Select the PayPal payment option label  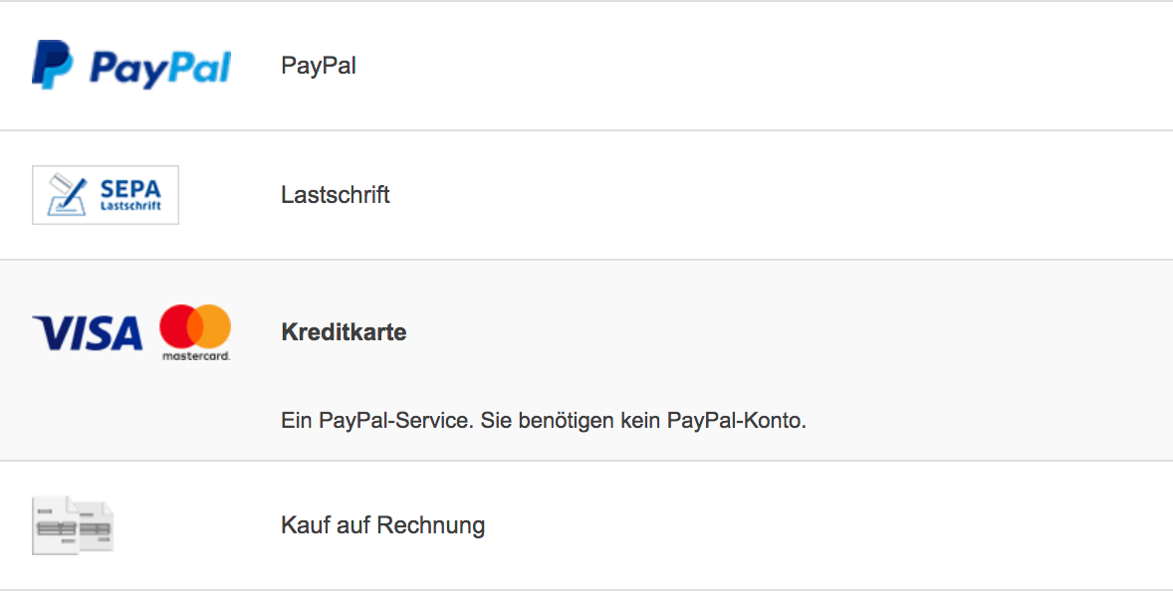point(319,66)
